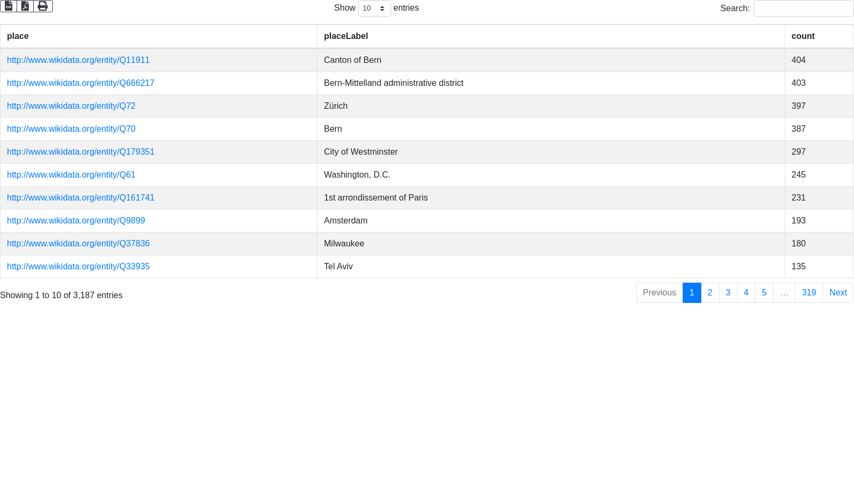
Task: Click the print icon button
Action: 43,6
